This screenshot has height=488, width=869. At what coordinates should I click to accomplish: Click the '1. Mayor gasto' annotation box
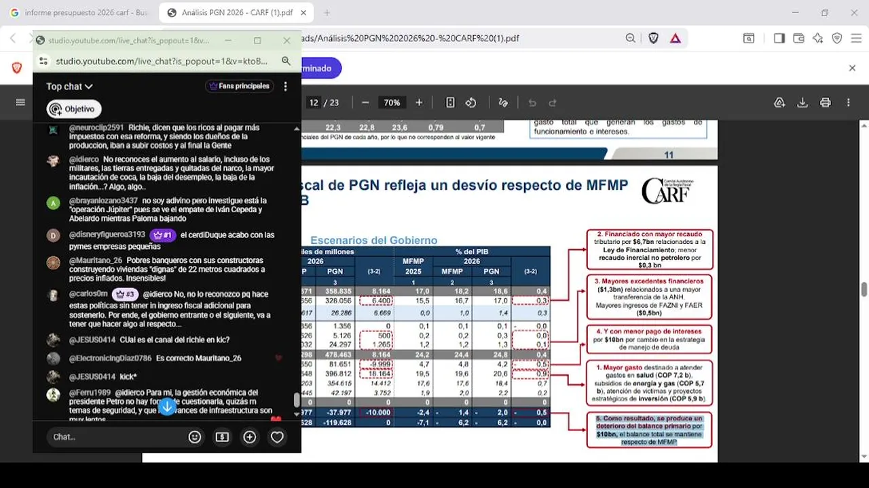[650, 383]
